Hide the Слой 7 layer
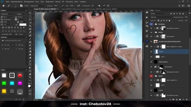 [x=151, y=57]
